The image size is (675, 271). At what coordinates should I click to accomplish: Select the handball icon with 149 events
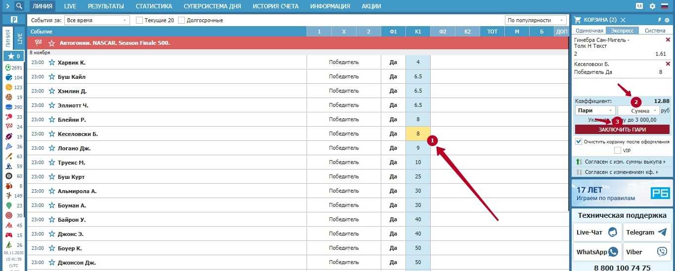tap(9, 196)
